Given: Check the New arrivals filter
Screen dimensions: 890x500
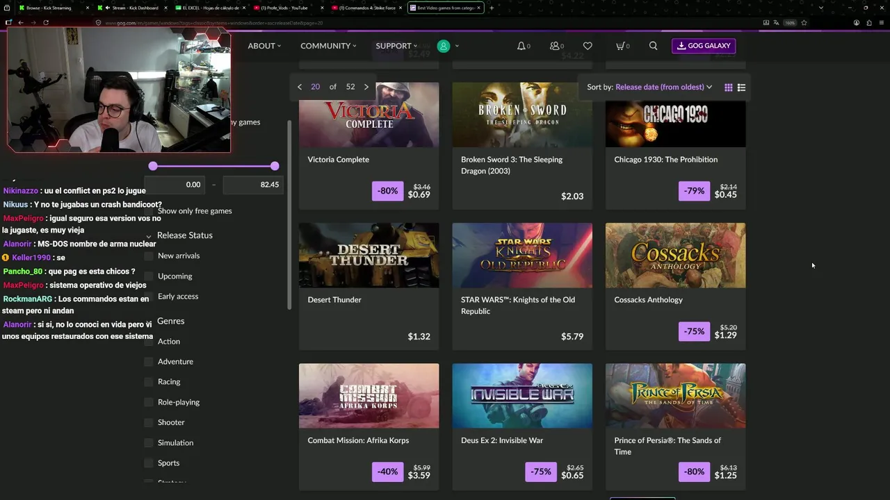Looking at the screenshot, I should coord(148,256).
